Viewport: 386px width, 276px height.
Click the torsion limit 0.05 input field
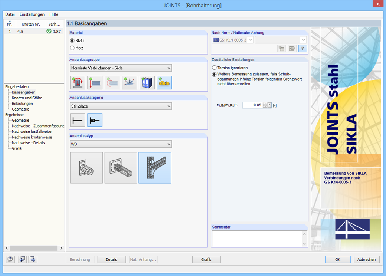tap(253, 105)
